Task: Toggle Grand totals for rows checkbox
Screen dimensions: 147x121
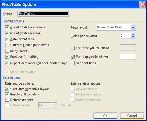Action: pos(7,33)
